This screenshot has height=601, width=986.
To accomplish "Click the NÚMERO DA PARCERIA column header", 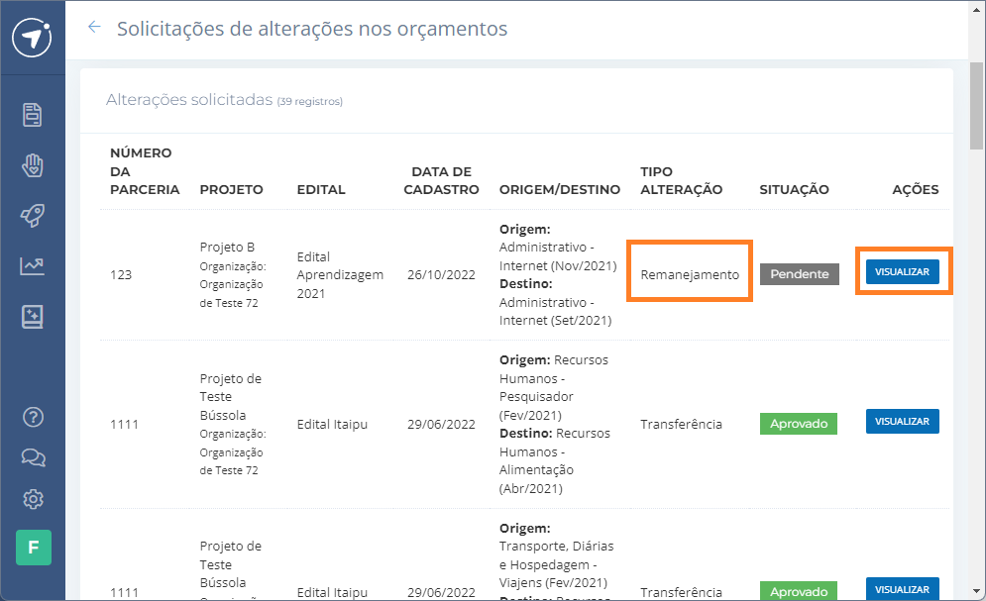I will coord(145,171).
